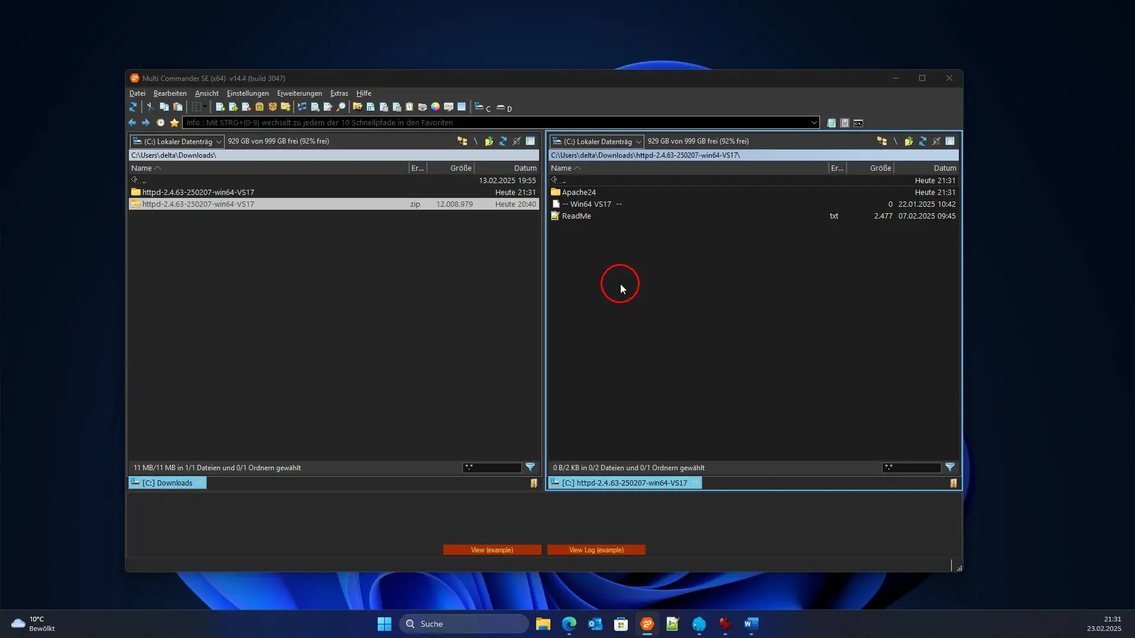Click the left panel filter input field
The image size is (1135, 638).
(492, 467)
